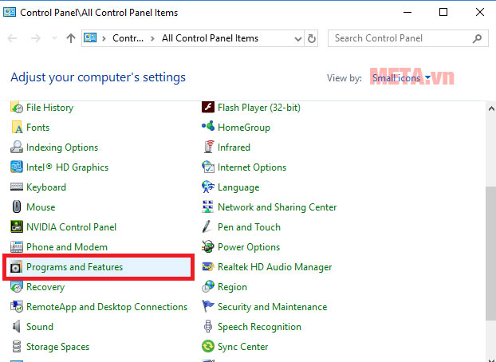Viewport: 496px width, 362px height.
Task: Open the Recovery icon
Action: tap(17, 287)
